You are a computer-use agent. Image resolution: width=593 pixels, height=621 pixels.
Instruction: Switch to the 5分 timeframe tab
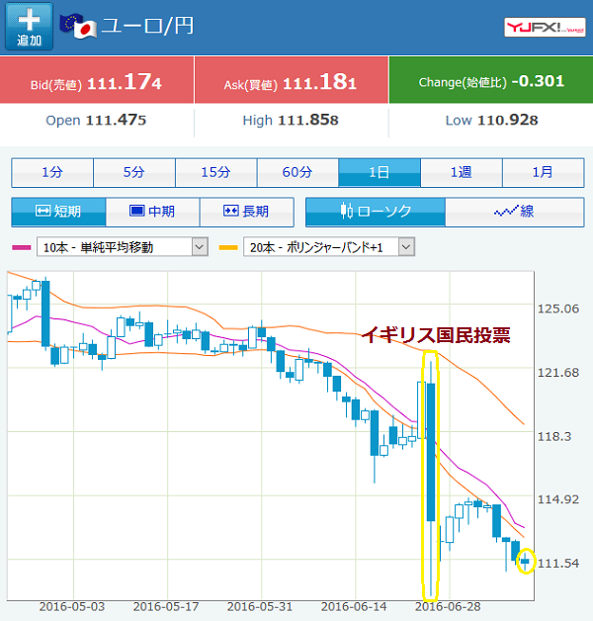pyautogui.click(x=134, y=172)
